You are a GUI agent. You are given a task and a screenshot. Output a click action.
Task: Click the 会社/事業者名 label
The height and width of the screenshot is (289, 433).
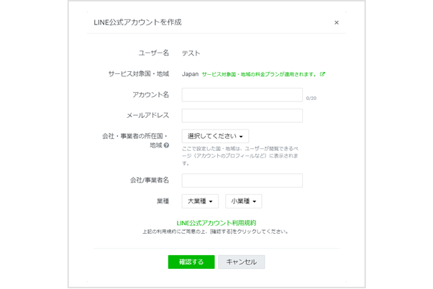[149, 180]
